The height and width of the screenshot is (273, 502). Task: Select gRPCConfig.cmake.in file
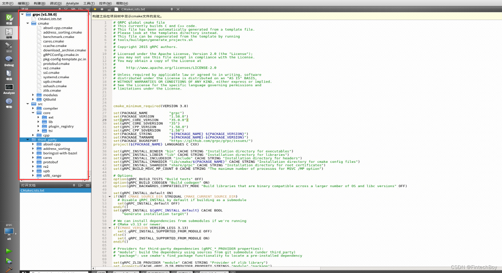pos(61,55)
